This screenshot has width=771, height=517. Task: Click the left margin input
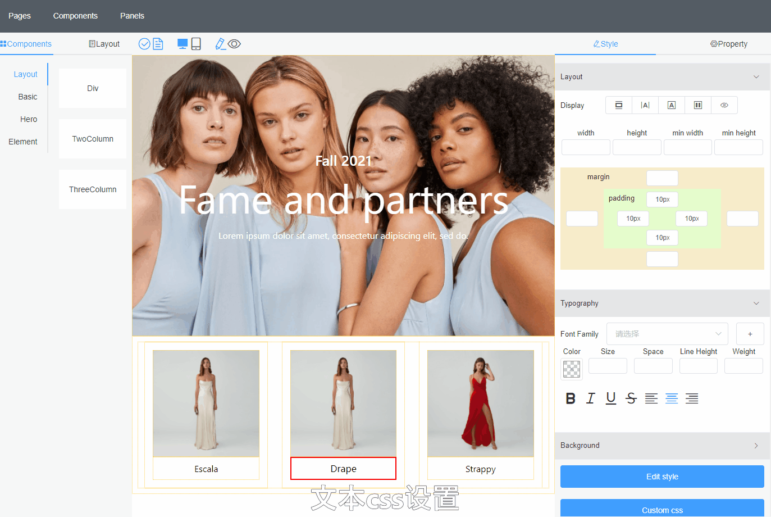coord(582,219)
